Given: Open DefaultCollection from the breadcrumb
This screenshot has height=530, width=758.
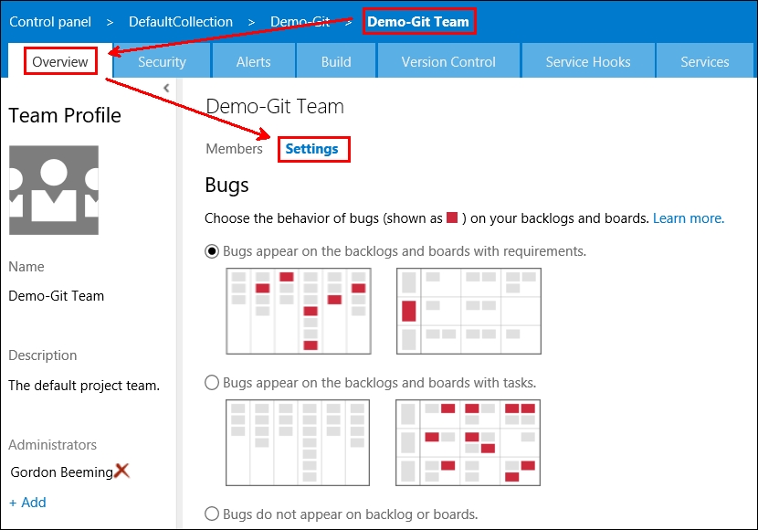Looking at the screenshot, I should tap(180, 21).
